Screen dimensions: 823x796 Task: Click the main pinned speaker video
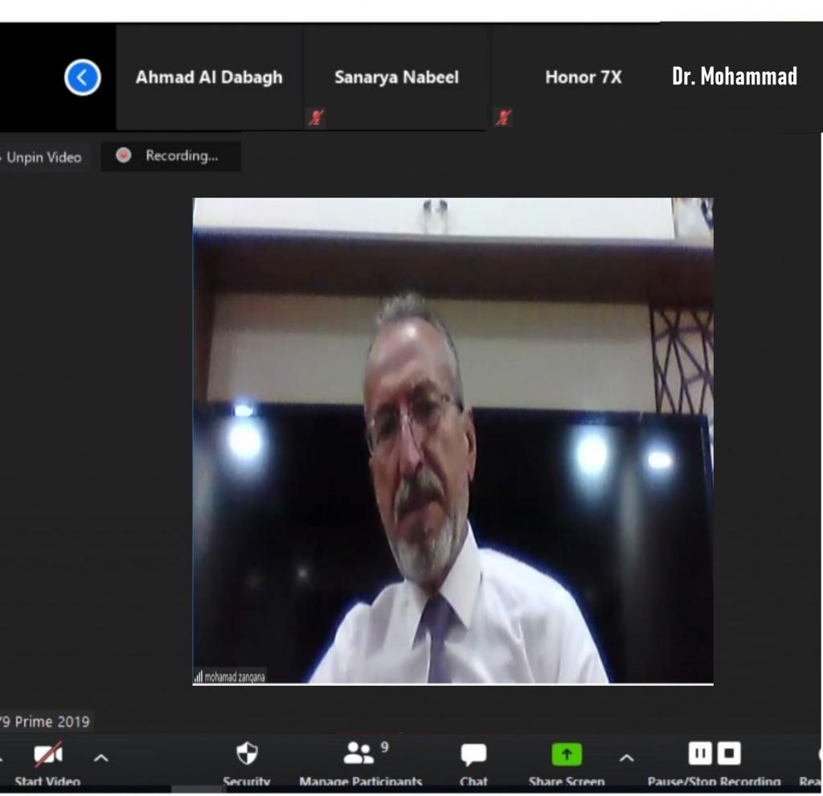[452, 441]
